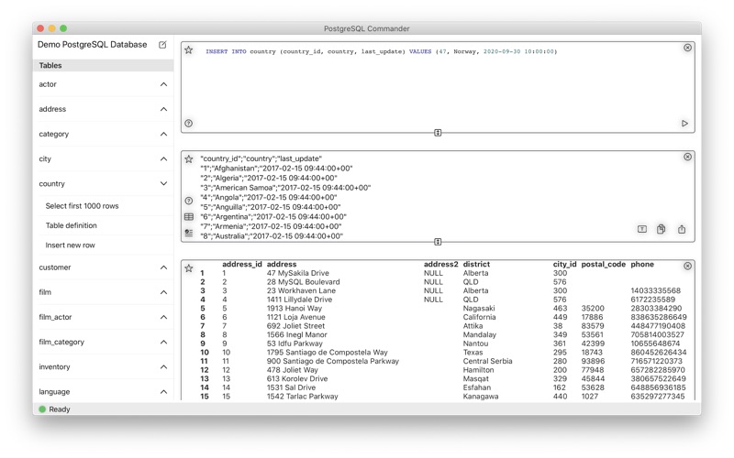Click the Tables section header

pos(103,65)
